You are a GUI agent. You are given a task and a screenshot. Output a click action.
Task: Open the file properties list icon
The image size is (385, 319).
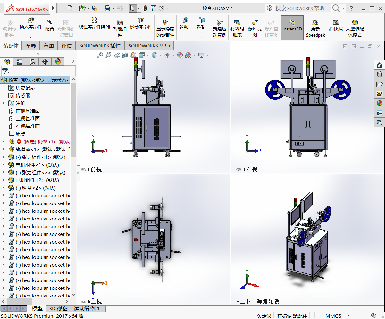click(x=154, y=8)
